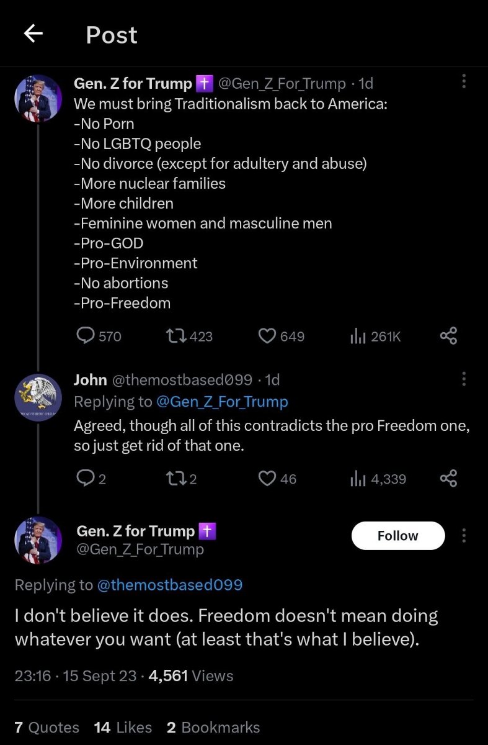Like the post with 649 likes
Screen dimensions: 488x745
(x=267, y=336)
